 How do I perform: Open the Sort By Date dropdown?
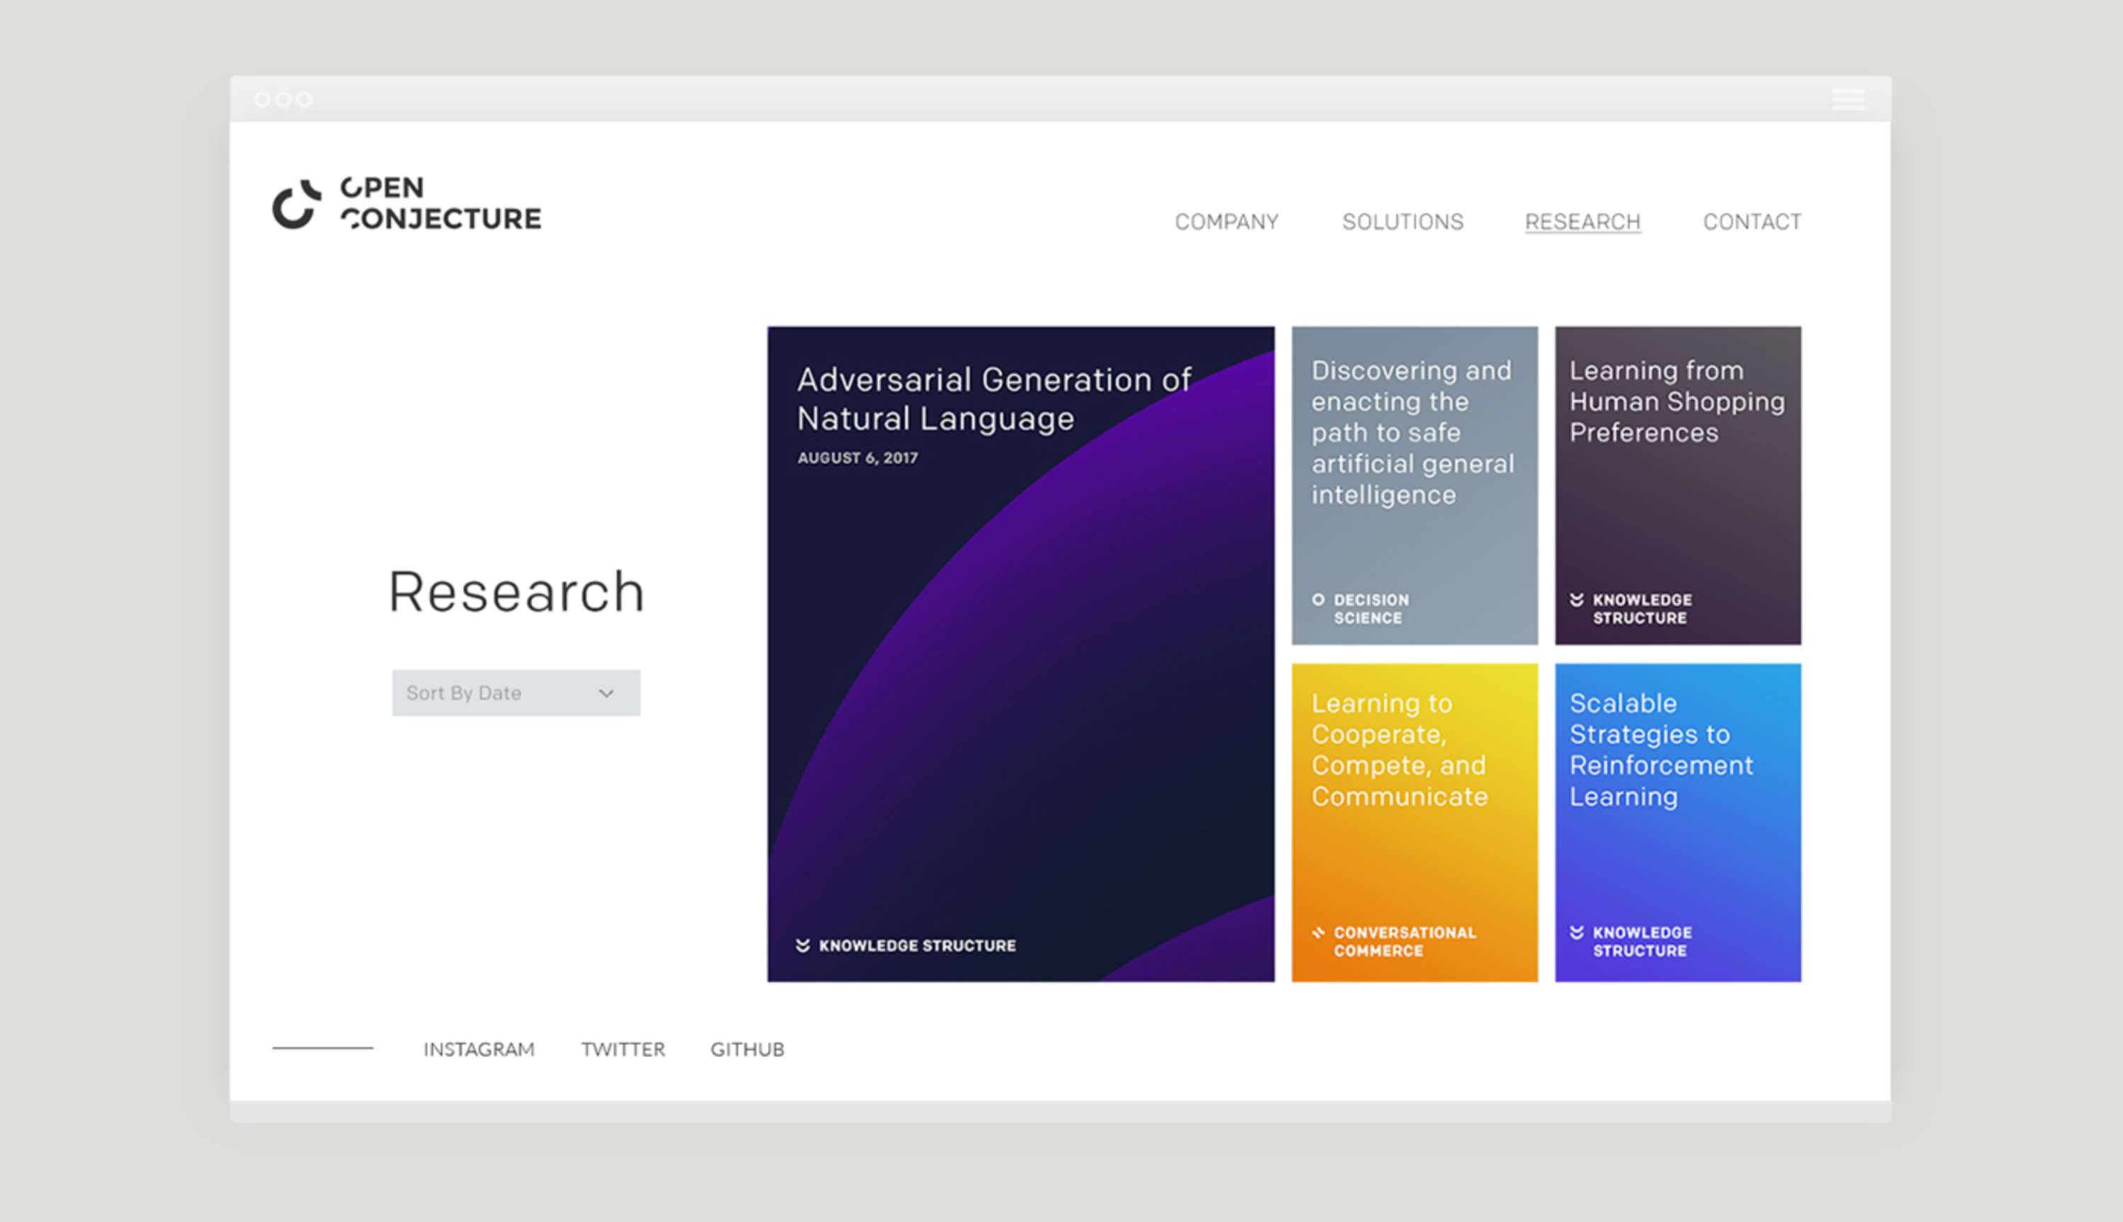tap(516, 693)
